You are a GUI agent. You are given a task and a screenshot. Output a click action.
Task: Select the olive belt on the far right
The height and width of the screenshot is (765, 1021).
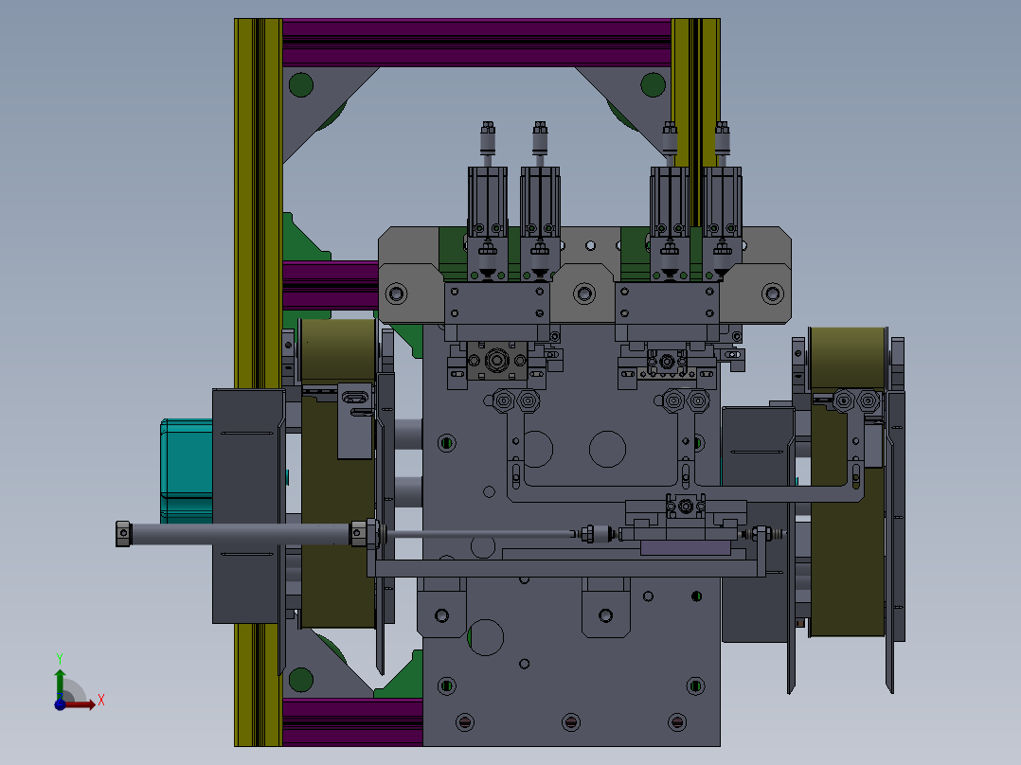pos(847,482)
